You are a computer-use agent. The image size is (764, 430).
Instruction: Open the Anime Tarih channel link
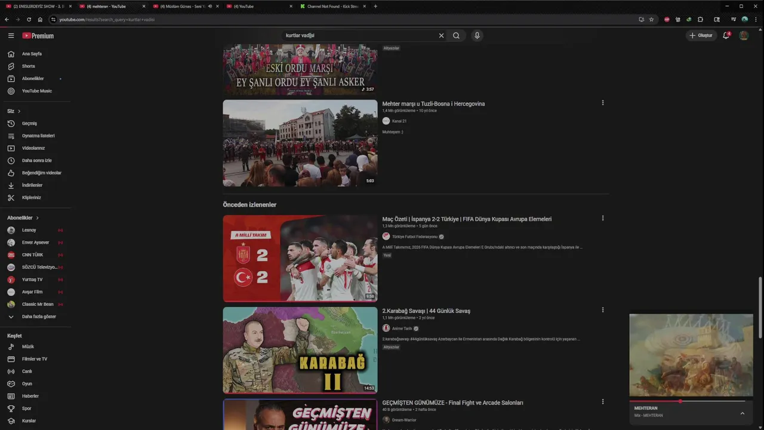click(402, 328)
